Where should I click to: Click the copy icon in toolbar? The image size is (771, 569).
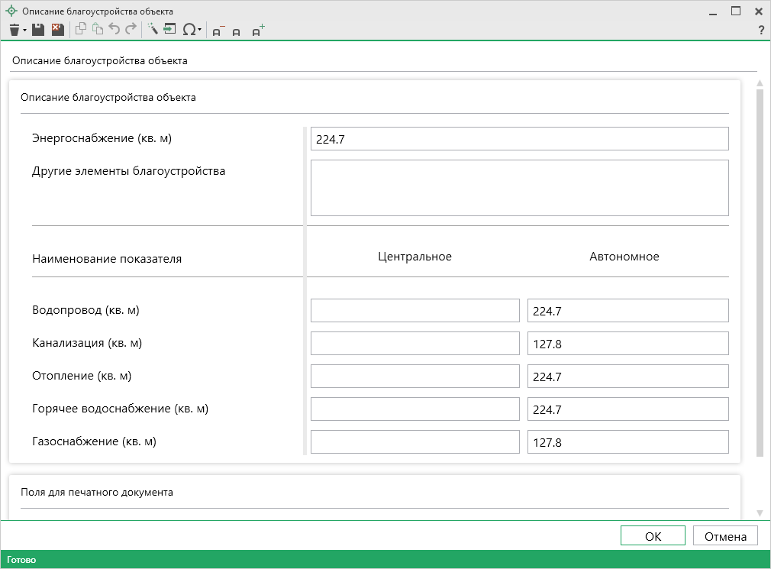click(x=81, y=30)
